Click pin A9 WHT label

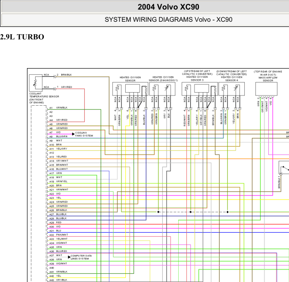point(56,141)
